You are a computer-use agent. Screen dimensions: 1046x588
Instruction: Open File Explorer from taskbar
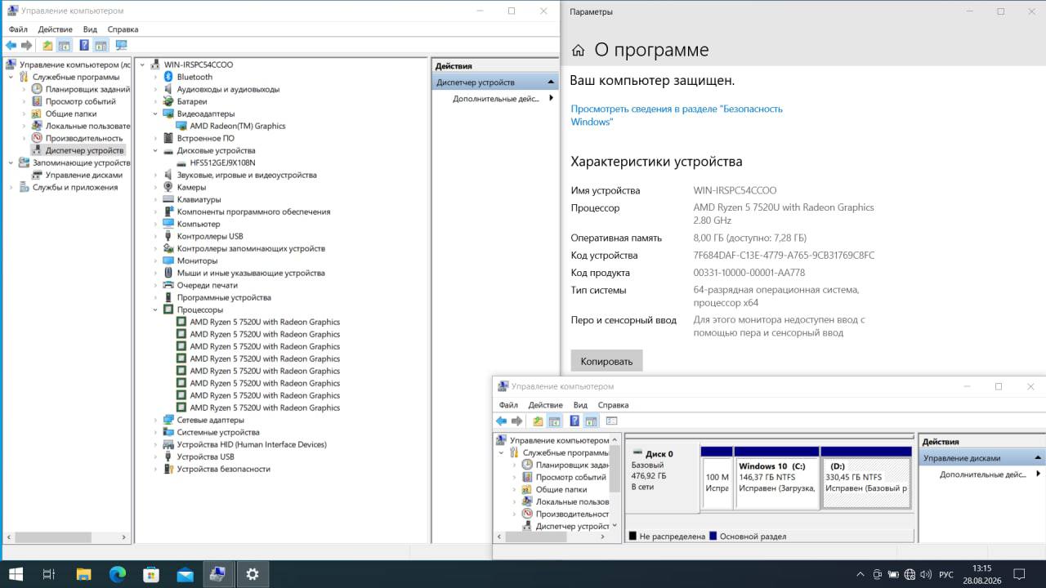(83, 574)
